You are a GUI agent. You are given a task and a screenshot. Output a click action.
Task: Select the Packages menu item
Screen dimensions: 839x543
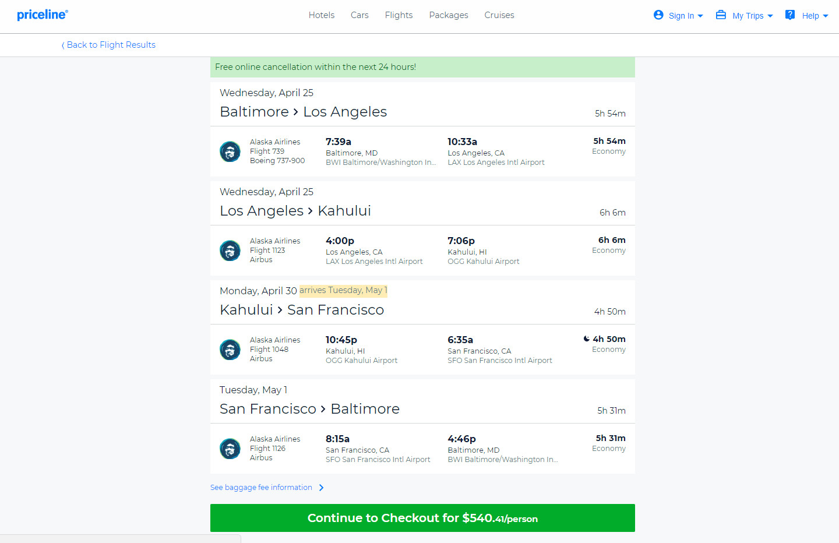(449, 15)
